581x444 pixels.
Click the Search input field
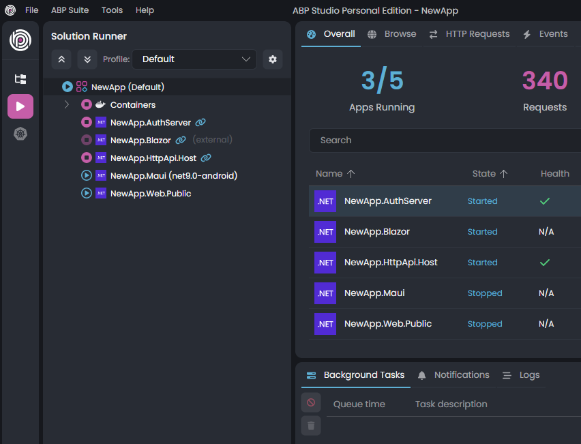pyautogui.click(x=443, y=140)
